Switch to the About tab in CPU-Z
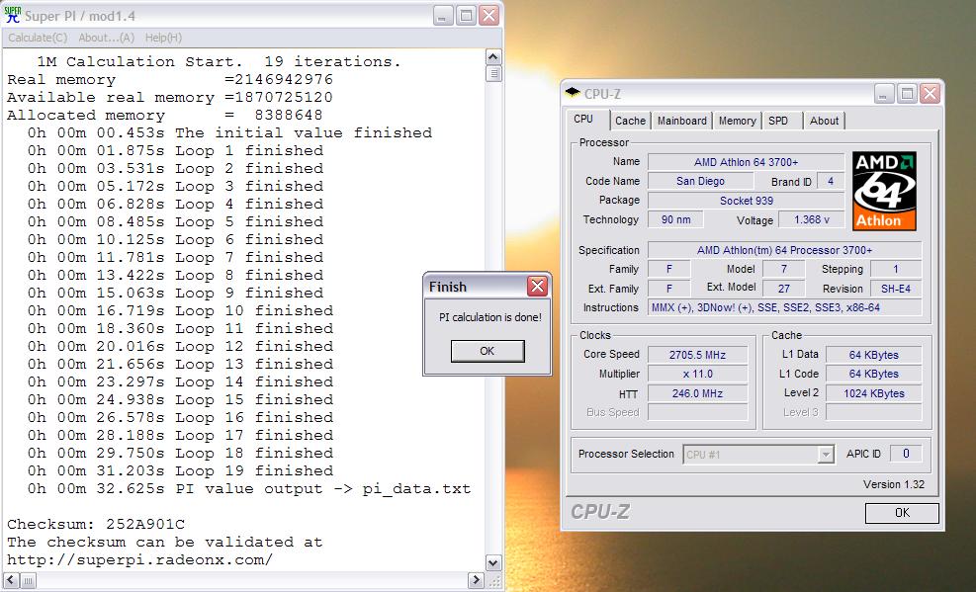This screenshot has width=976, height=592. pyautogui.click(x=824, y=121)
